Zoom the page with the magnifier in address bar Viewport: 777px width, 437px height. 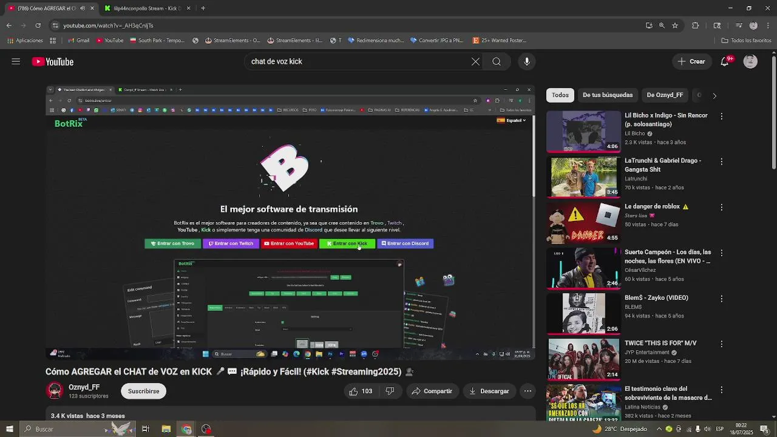(x=662, y=25)
